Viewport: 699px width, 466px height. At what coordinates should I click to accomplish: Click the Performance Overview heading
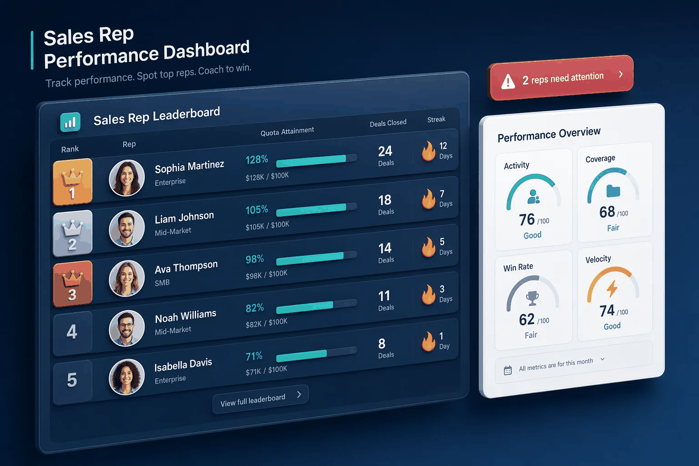coord(549,134)
